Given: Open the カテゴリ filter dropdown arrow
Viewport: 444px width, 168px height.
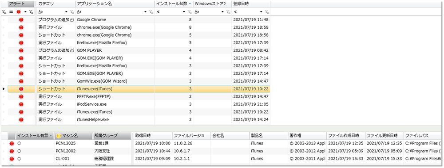Looking at the screenshot, I should click(66, 12).
